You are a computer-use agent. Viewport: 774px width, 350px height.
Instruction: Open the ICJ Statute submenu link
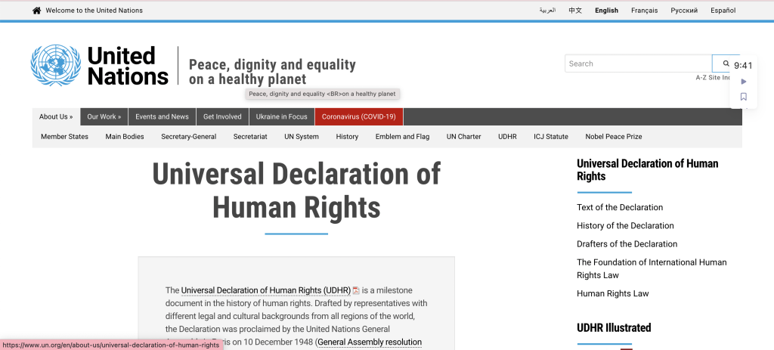click(x=551, y=137)
